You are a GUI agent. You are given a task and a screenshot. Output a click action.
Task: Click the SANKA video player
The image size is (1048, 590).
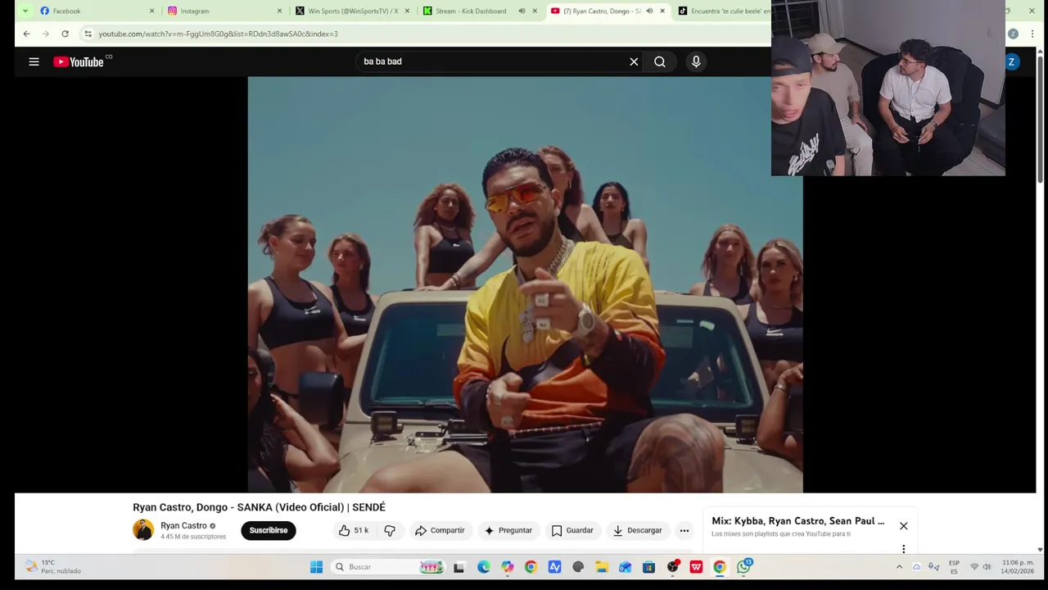525,284
